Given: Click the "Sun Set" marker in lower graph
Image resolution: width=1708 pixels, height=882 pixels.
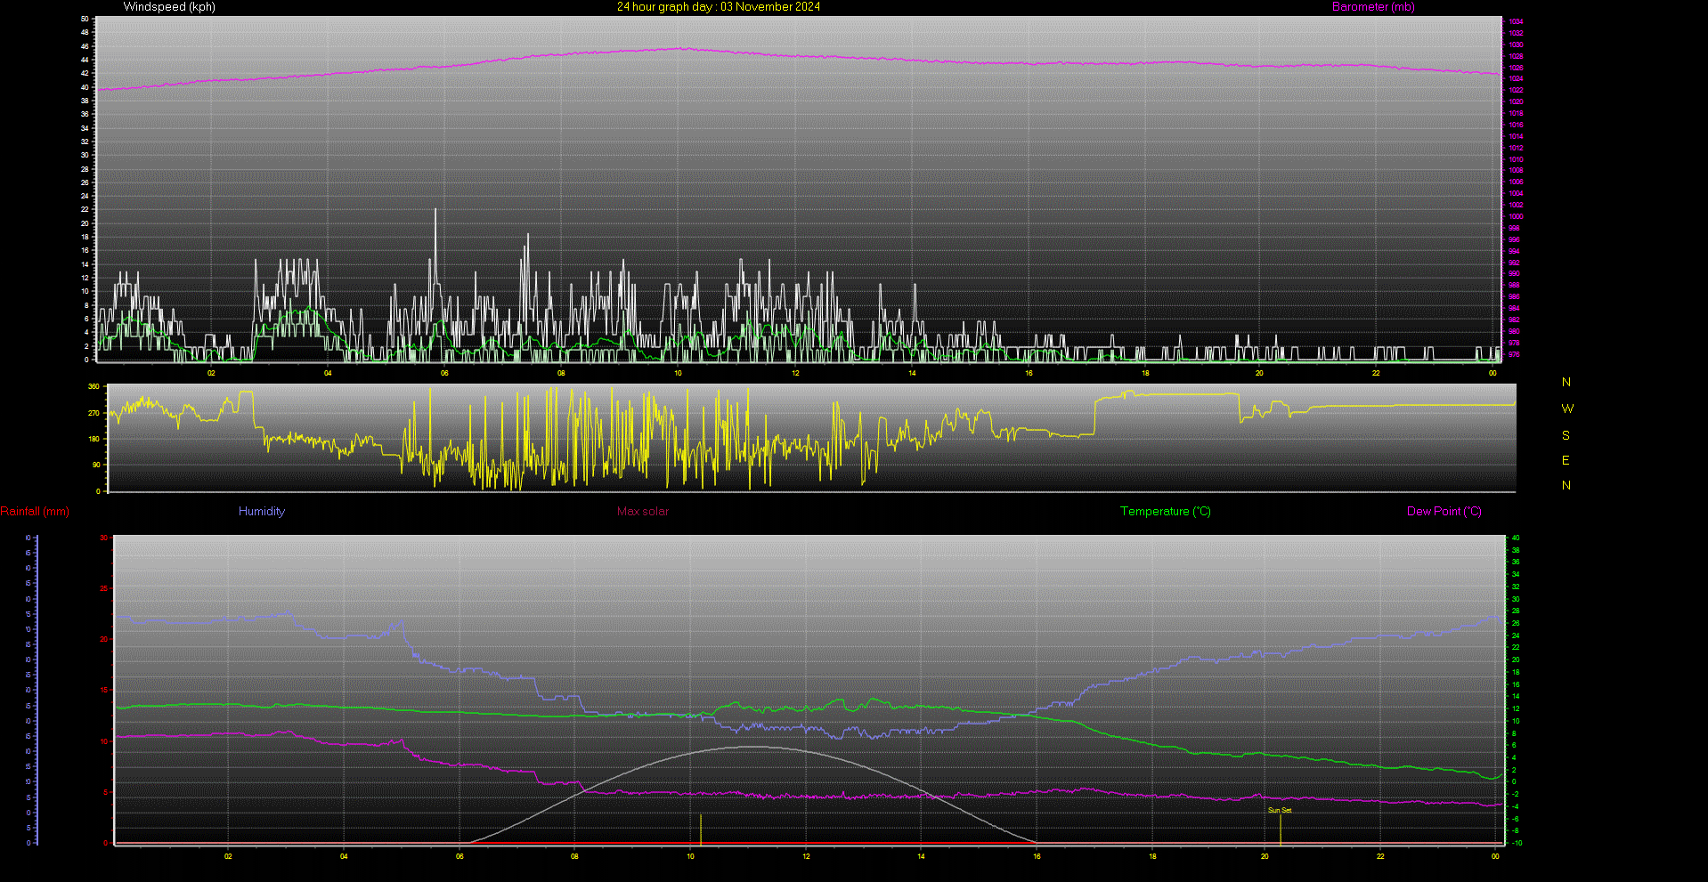Looking at the screenshot, I should pos(1280,810).
